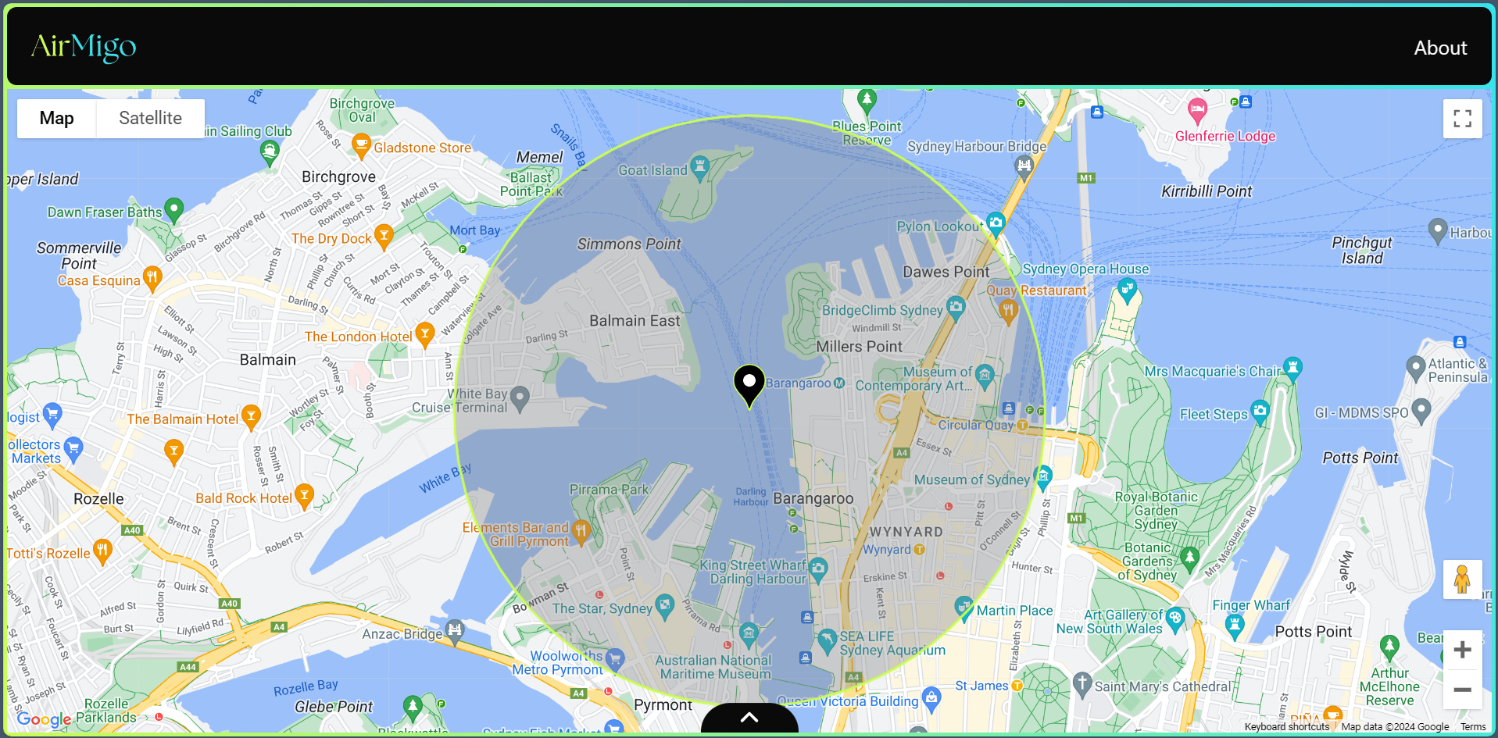Switch to Satellite view

[150, 118]
